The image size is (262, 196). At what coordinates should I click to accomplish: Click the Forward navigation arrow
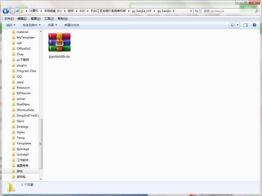coord(12,11)
